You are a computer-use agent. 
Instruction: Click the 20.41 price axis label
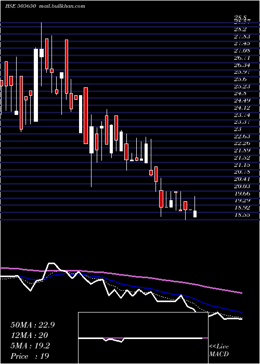coord(242,179)
